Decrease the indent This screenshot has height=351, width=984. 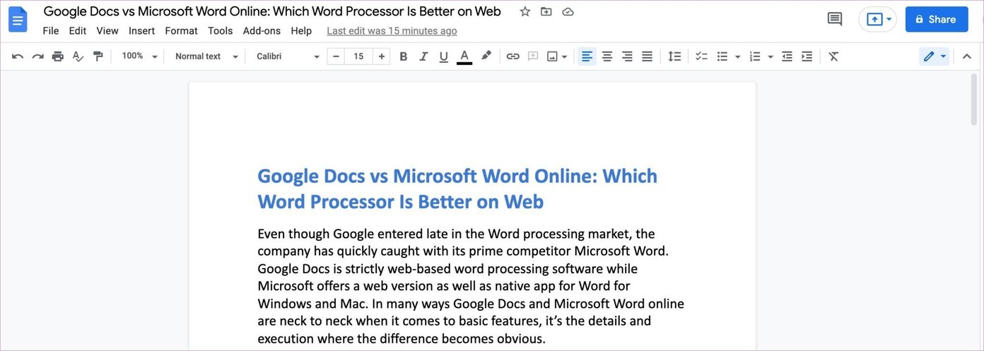pyautogui.click(x=787, y=56)
